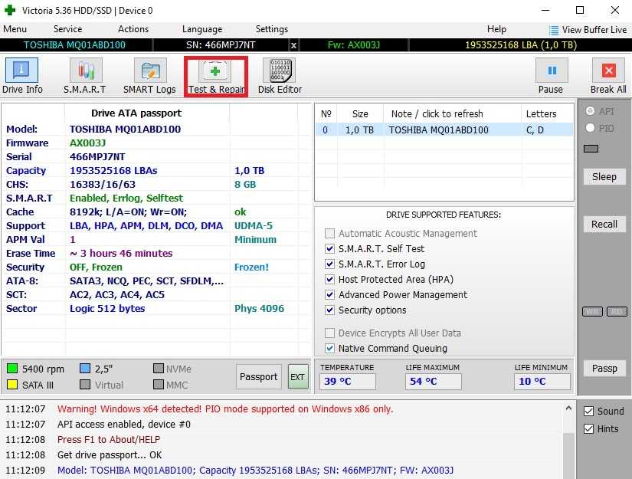632x479 pixels.
Task: Click View Buffer Live link
Action: (x=594, y=30)
